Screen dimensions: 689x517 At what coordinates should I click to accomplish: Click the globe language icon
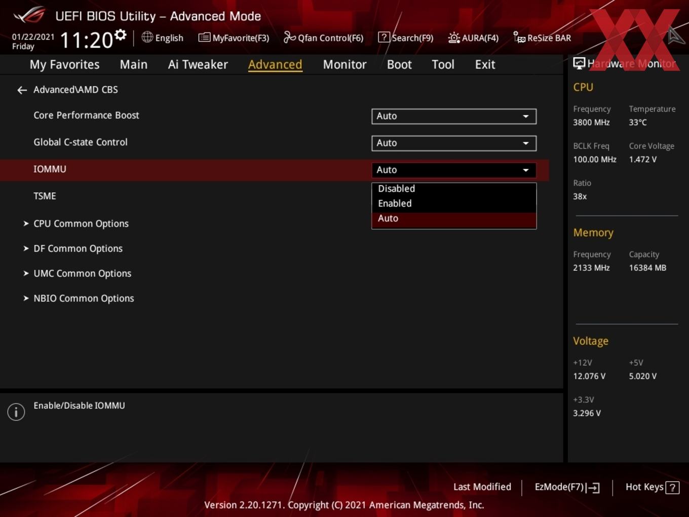(x=147, y=37)
